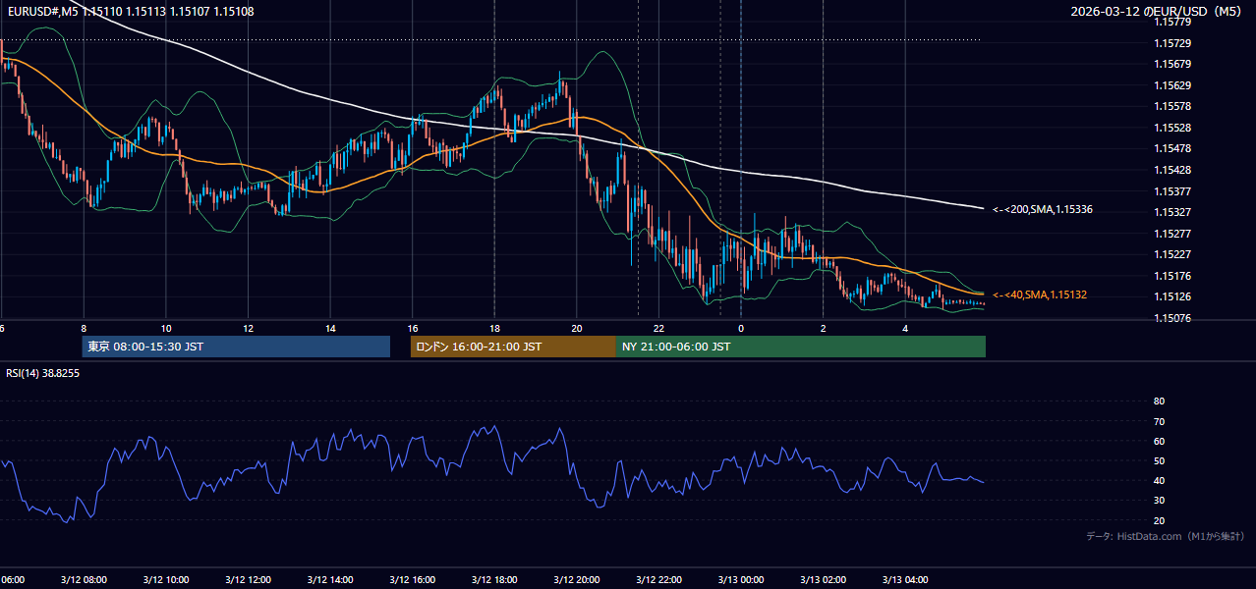This screenshot has height=589, width=1256.
Task: Click the 06:00 bottom time label
Action: click(12, 579)
